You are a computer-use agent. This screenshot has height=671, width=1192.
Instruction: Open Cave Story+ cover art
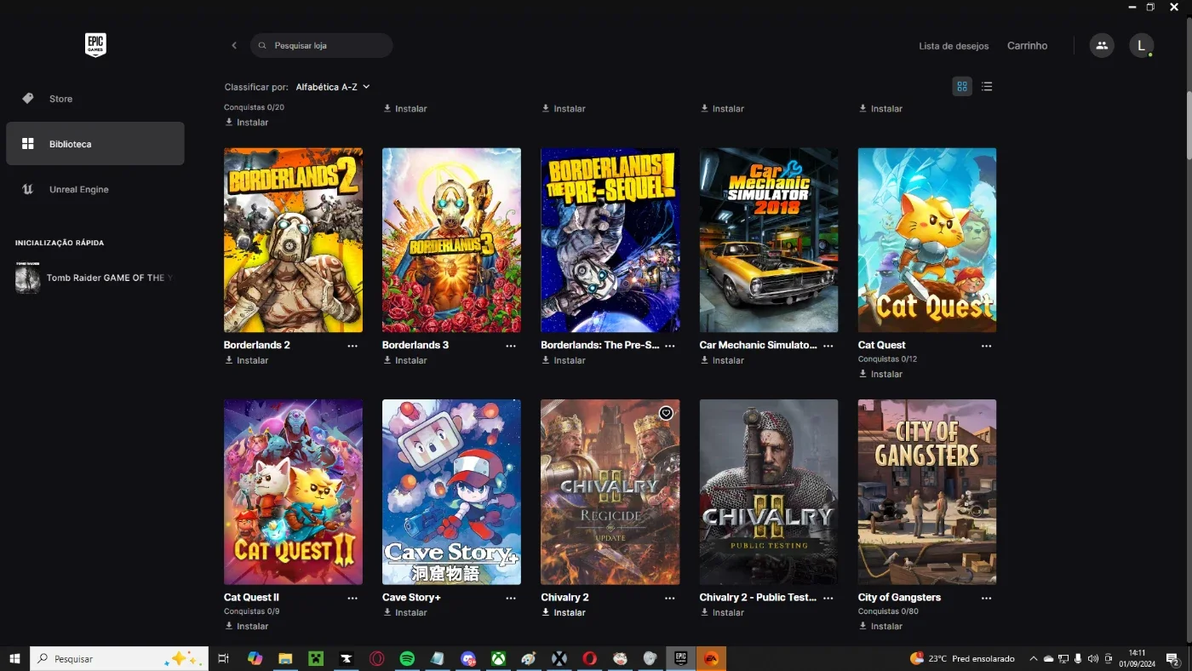point(451,492)
